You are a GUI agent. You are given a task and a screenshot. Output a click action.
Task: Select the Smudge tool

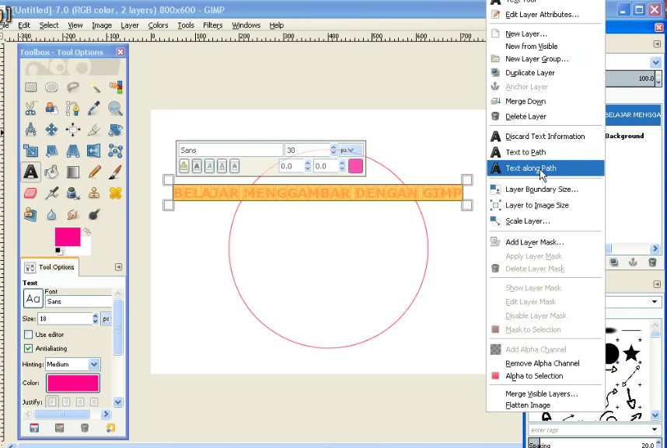73,214
